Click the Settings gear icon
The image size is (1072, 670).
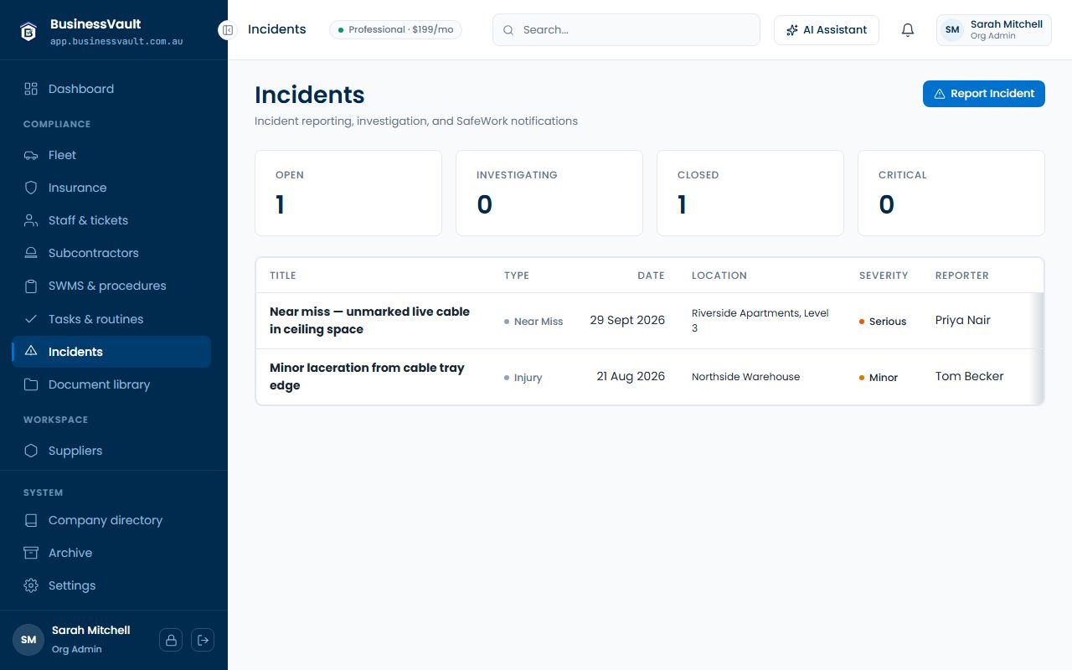tap(31, 585)
